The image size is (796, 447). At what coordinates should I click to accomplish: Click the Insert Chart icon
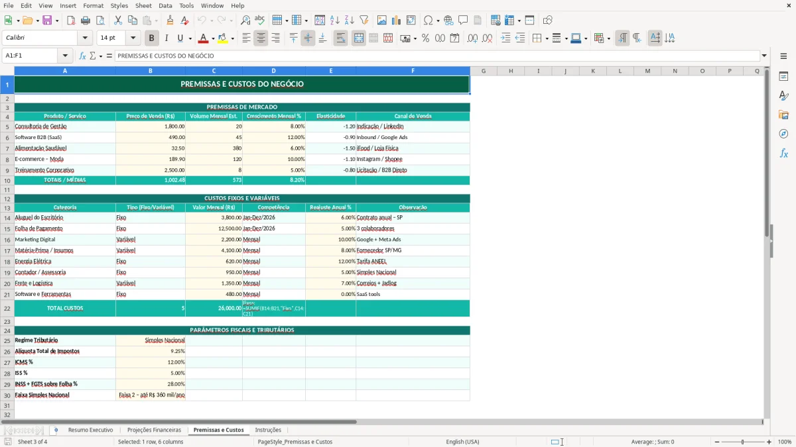(x=397, y=21)
